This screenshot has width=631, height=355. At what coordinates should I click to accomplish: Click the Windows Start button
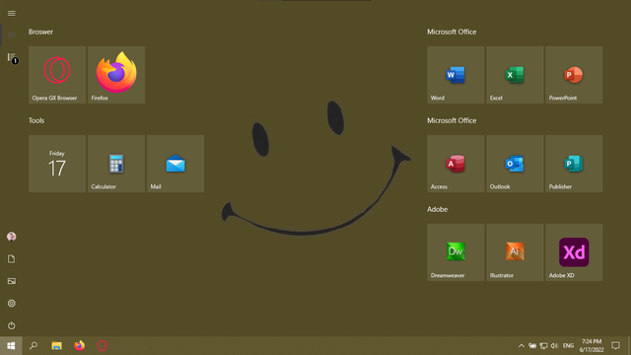(11, 346)
